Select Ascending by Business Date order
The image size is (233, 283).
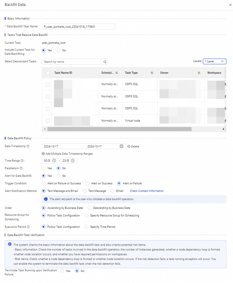[44, 208]
